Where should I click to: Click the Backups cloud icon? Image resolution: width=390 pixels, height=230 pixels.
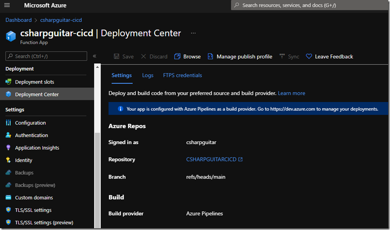coord(9,172)
